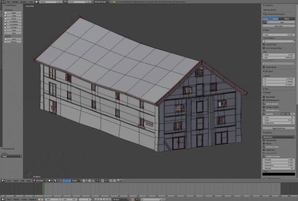298x201 pixels.
Task: Collapse the 3D Cursor panel
Action: pyautogui.click(x=264, y=71)
